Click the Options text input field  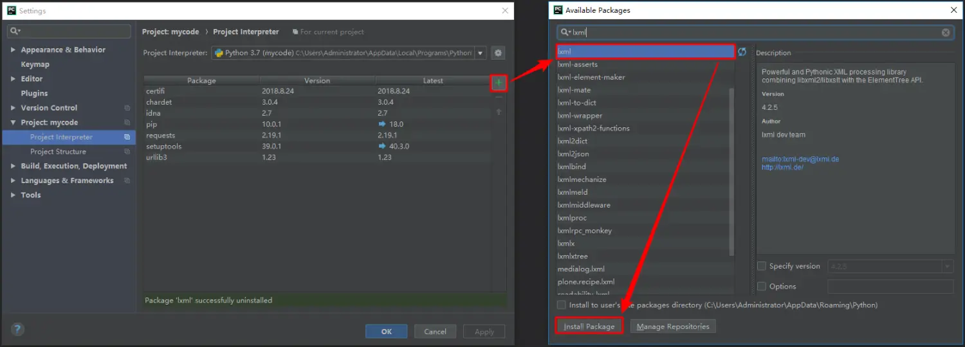click(x=890, y=287)
